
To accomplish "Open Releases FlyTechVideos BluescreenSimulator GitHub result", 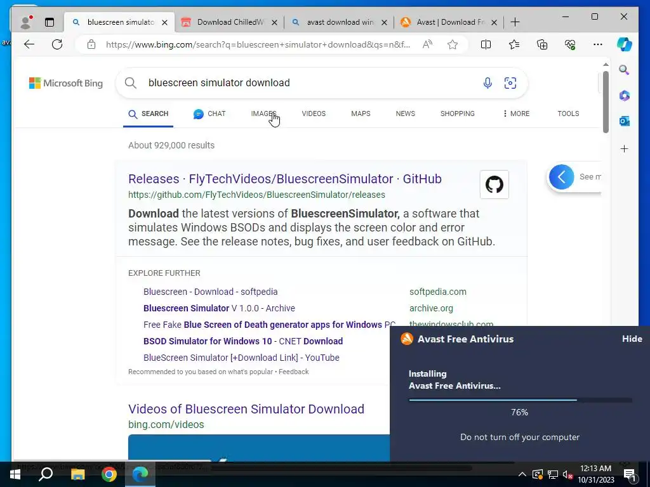I will tap(285, 179).
